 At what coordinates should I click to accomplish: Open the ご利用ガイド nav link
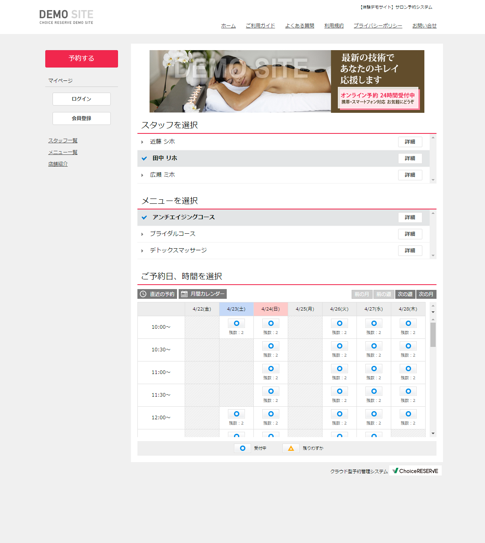pyautogui.click(x=260, y=26)
